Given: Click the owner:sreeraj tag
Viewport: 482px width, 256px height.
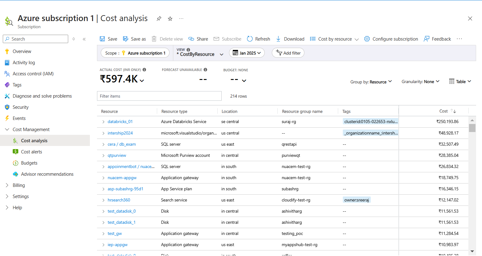Looking at the screenshot, I should [x=356, y=200].
